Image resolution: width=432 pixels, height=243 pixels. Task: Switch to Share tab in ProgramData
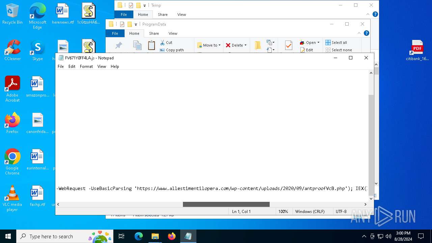(x=154, y=33)
